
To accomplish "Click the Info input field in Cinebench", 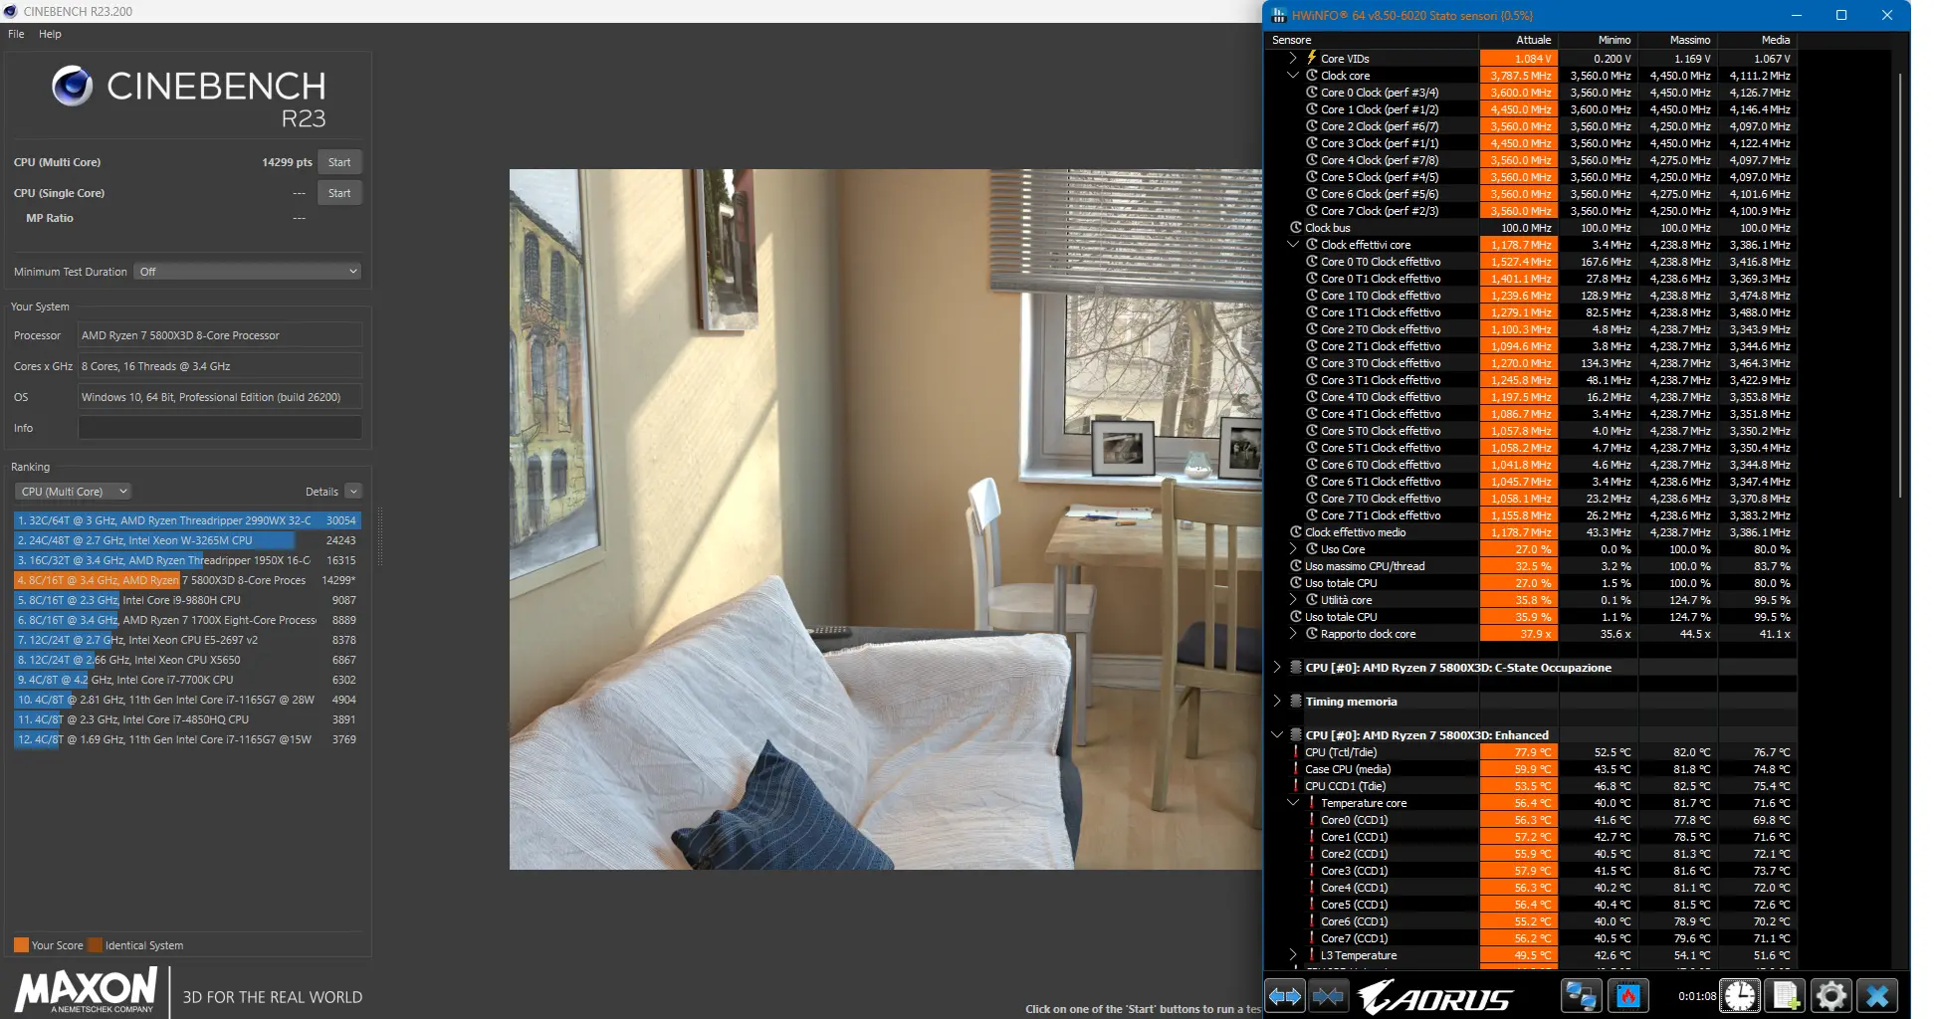I will click(x=220, y=428).
